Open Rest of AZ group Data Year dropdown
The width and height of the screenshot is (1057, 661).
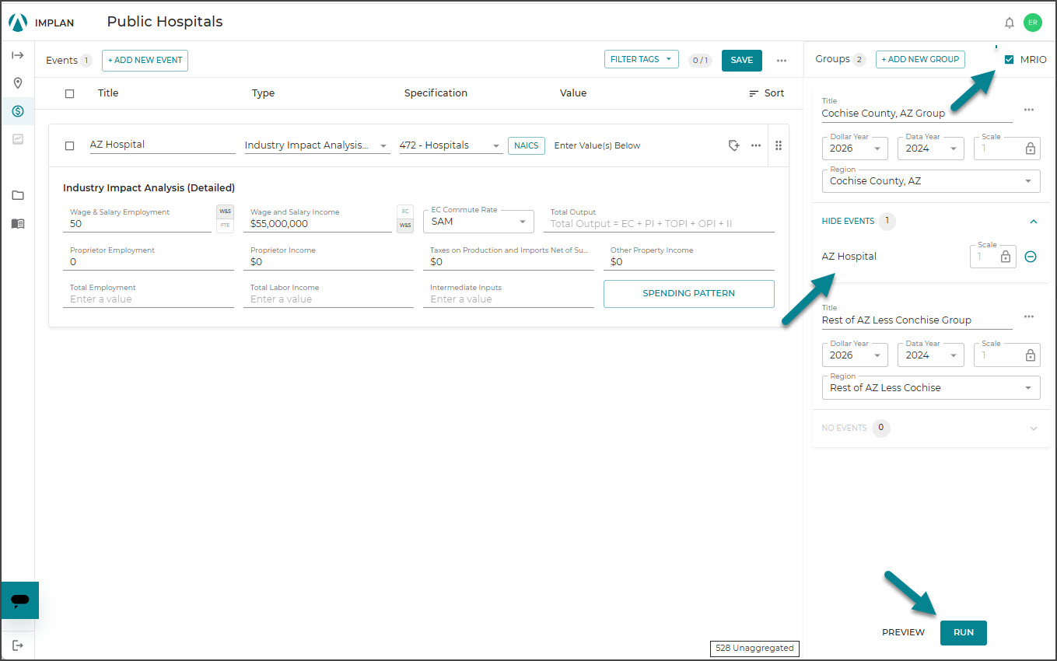point(930,355)
